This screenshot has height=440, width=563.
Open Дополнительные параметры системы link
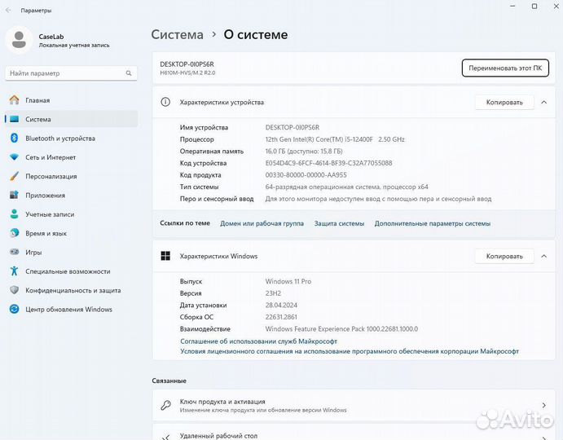point(433,223)
